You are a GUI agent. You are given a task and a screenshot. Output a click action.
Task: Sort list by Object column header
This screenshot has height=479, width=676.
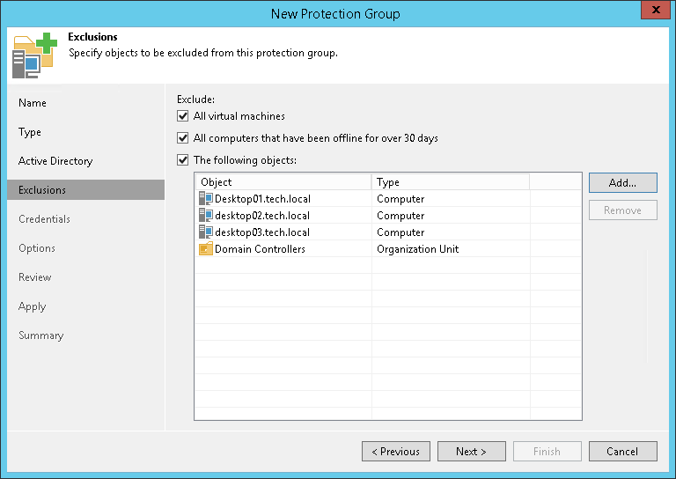(x=282, y=182)
